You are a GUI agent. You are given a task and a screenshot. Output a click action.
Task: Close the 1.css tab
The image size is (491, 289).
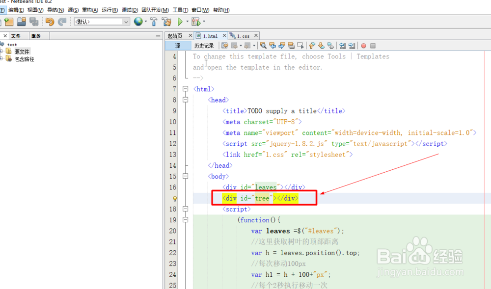256,36
